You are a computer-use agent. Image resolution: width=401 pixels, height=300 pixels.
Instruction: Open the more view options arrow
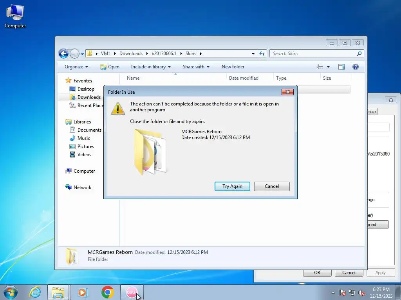[329, 67]
